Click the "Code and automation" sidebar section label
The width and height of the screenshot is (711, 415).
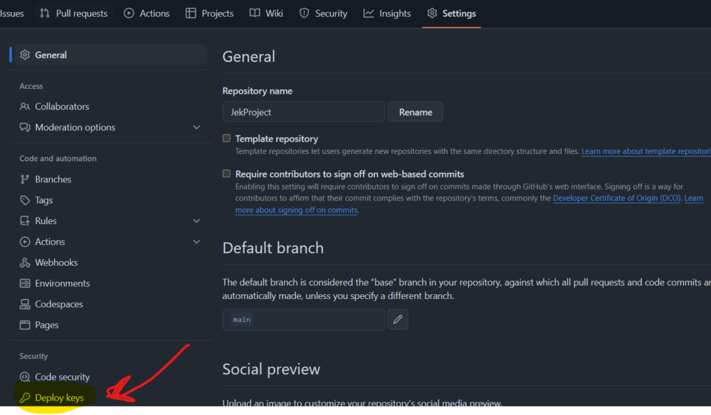pyautogui.click(x=58, y=158)
